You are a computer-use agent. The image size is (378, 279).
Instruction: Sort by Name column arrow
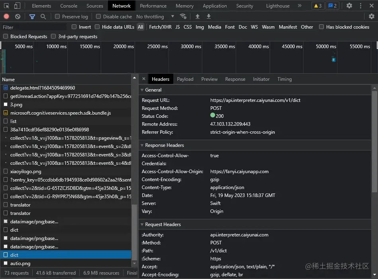click(x=134, y=78)
